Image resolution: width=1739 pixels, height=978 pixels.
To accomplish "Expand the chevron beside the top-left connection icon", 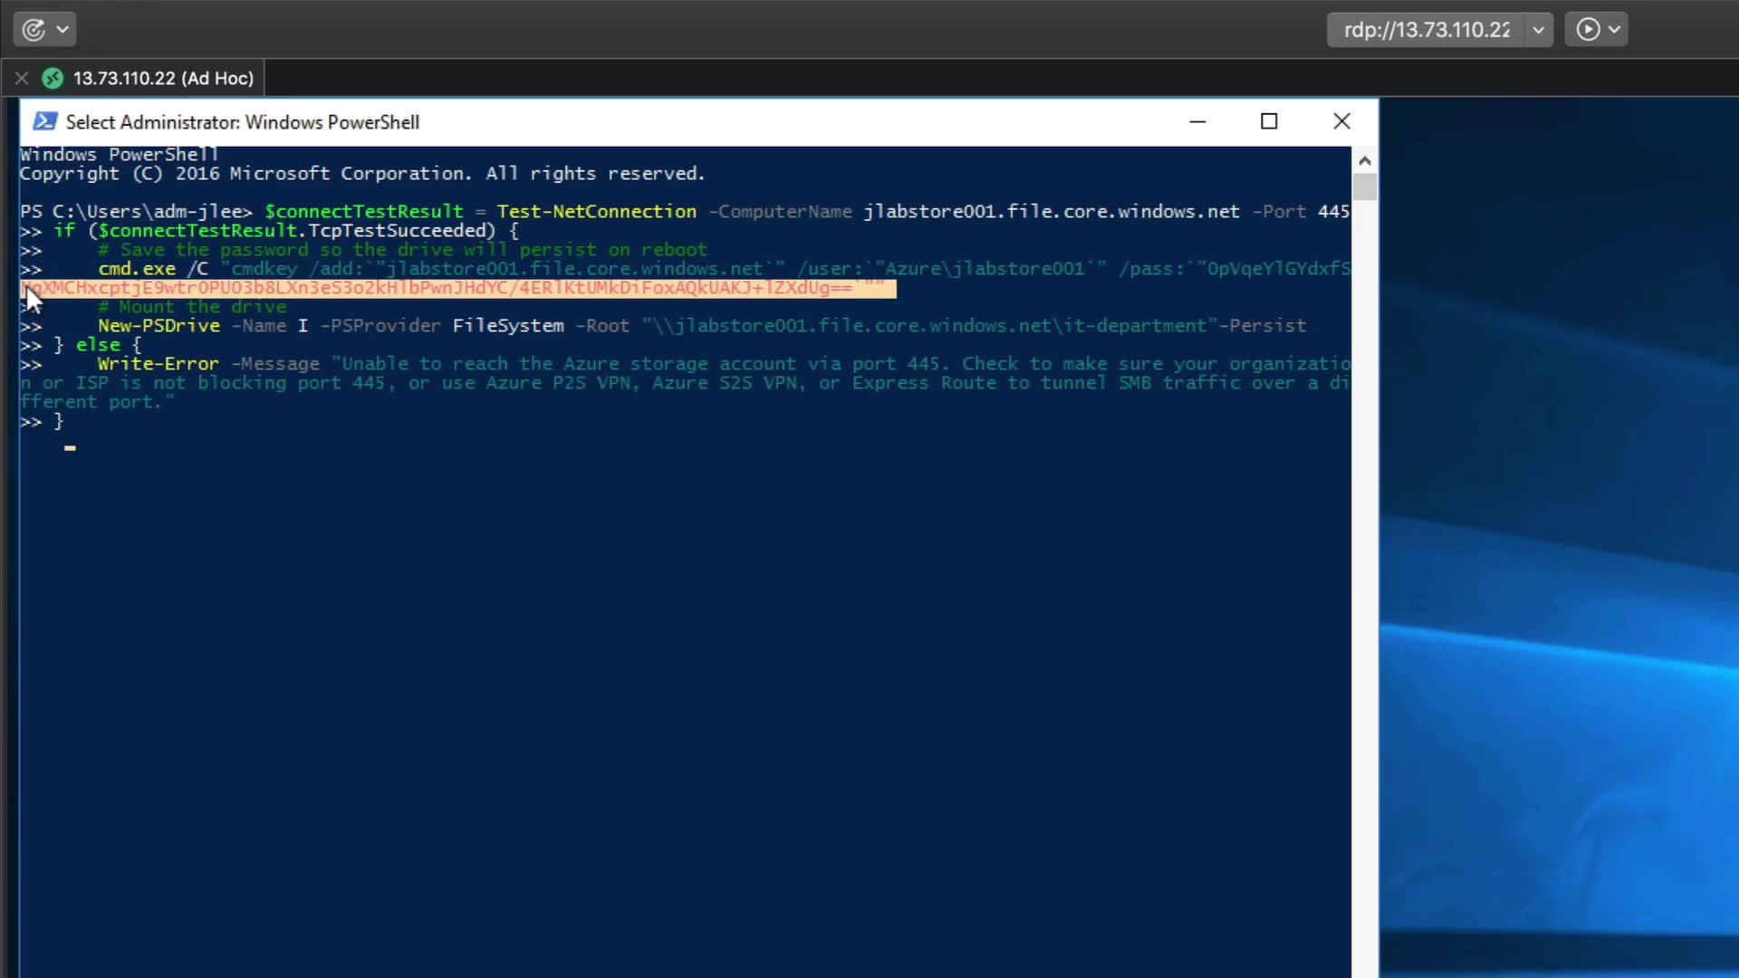I will pyautogui.click(x=62, y=30).
